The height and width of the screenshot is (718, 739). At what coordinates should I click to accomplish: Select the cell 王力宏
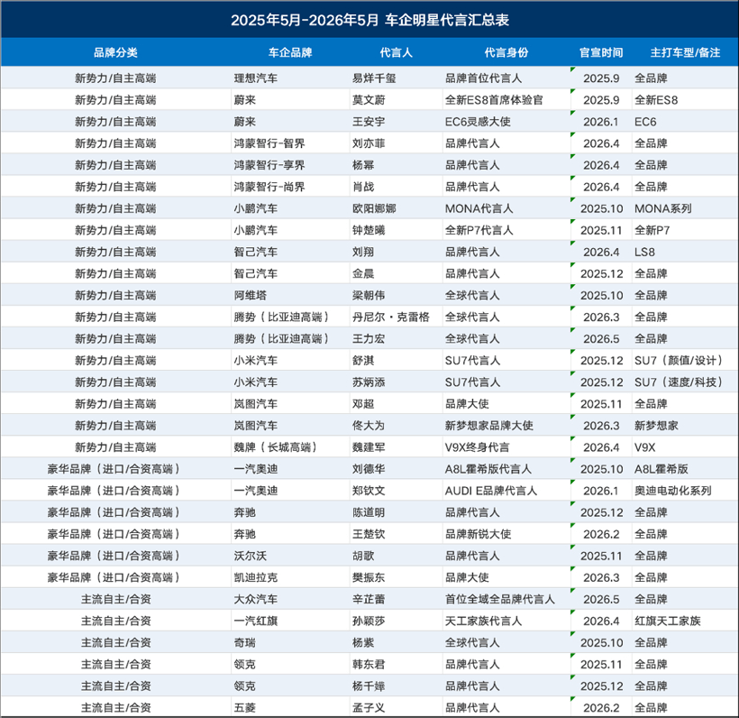point(369,339)
